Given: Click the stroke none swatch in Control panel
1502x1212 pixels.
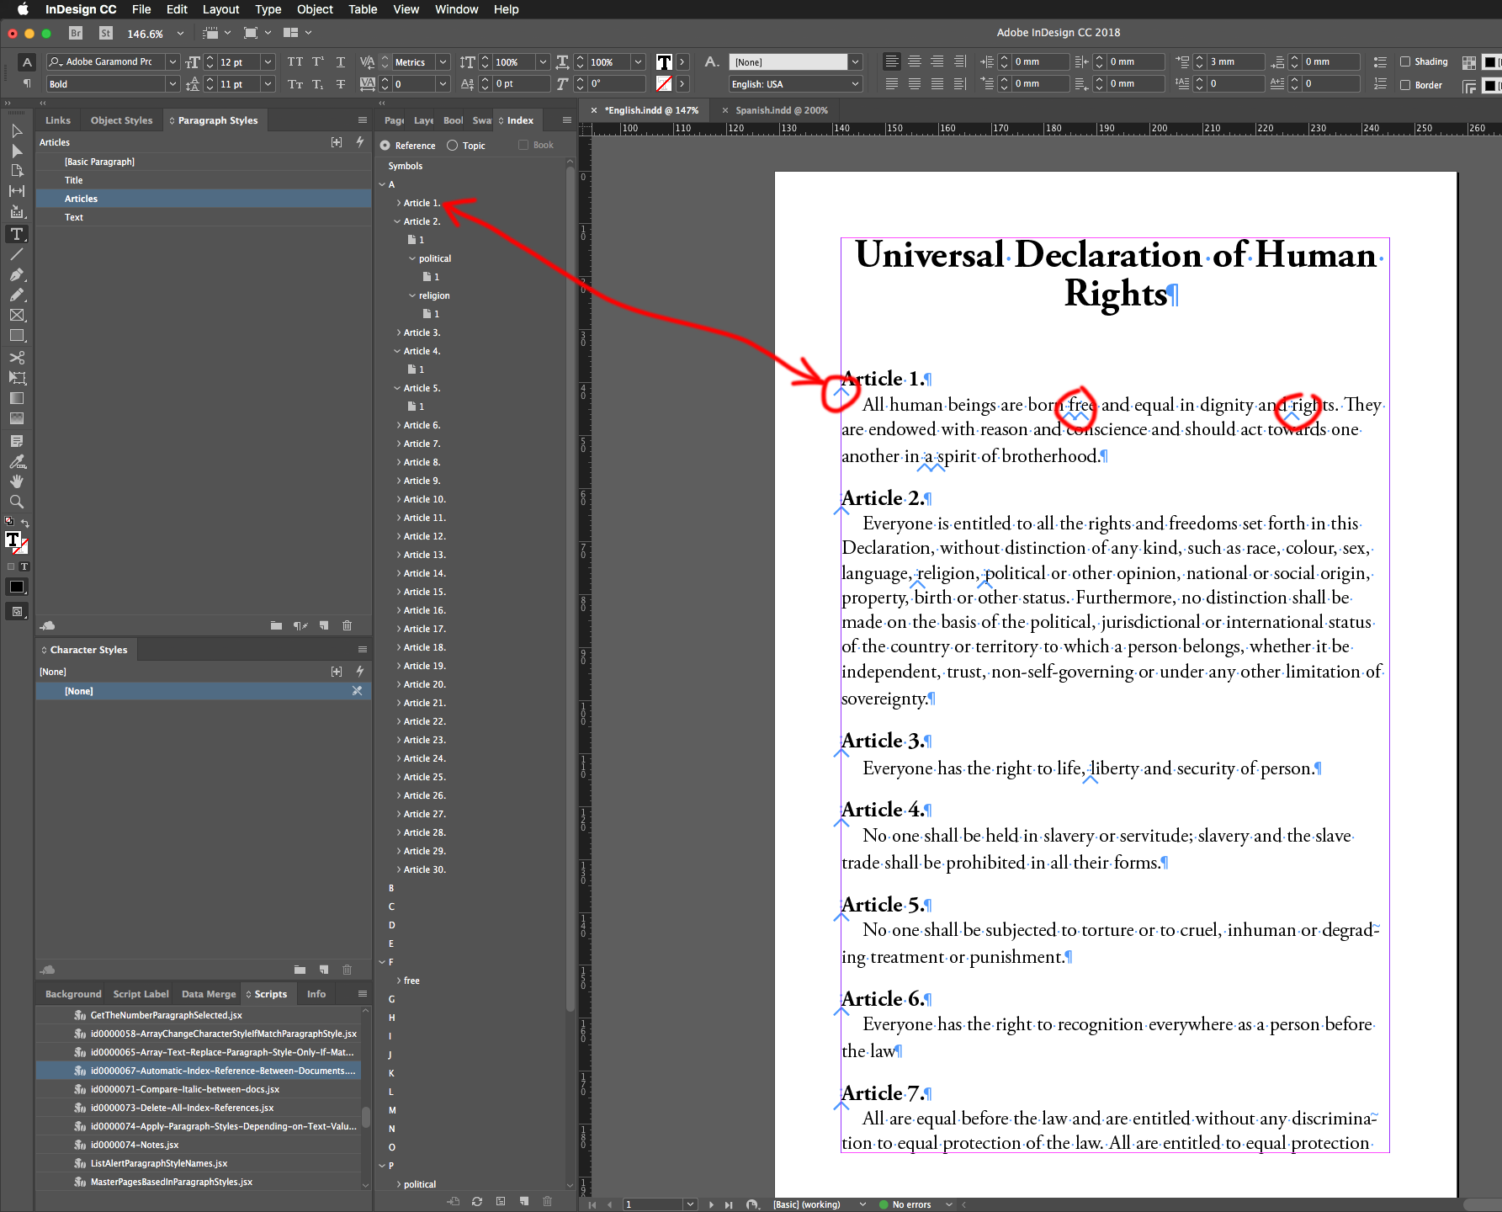Looking at the screenshot, I should point(664,83).
